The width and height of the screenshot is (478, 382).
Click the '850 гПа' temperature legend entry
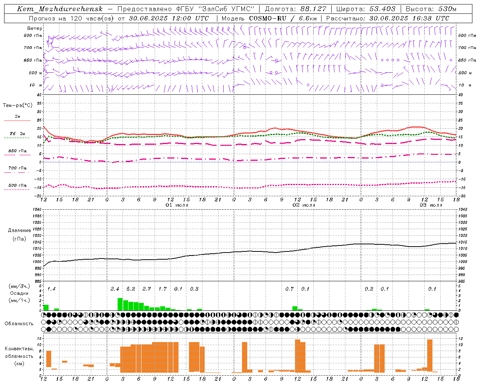[x=17, y=151]
